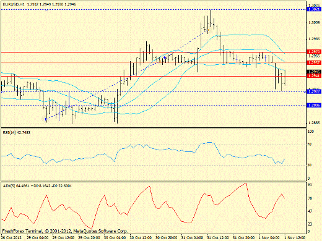Select the blue 1.3021 price level tag

pos(314,9)
